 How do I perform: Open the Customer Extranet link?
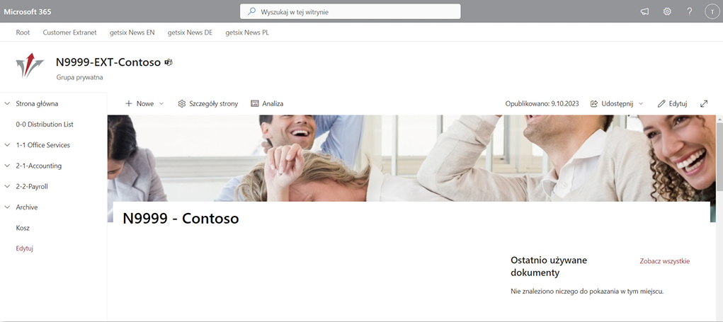tap(70, 33)
